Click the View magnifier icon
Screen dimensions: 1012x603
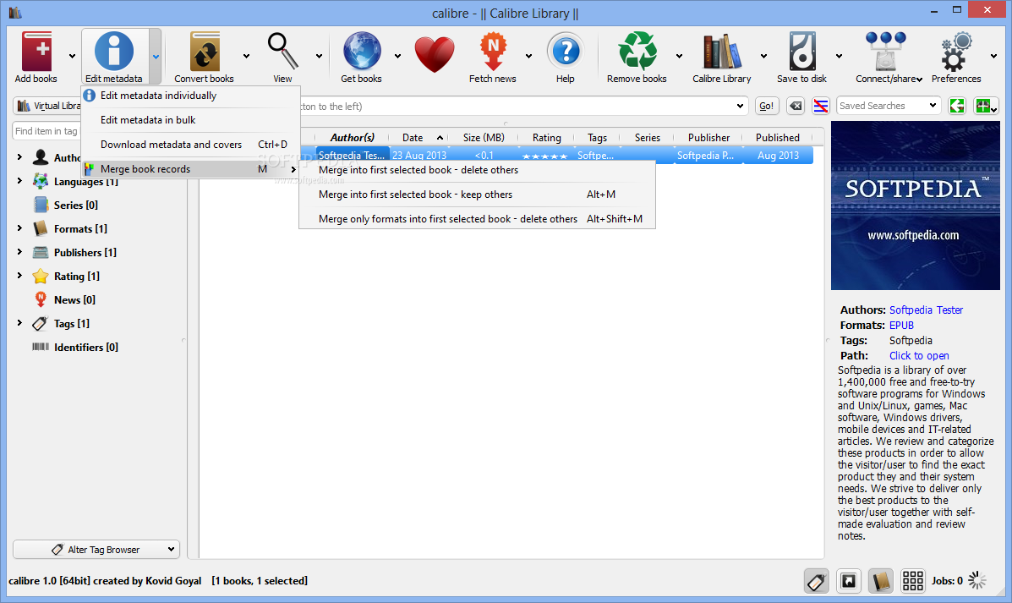[282, 51]
